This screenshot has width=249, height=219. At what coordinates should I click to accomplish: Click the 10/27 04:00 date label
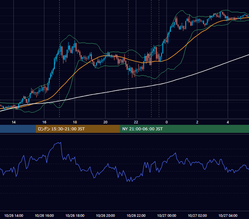click(x=228, y=215)
